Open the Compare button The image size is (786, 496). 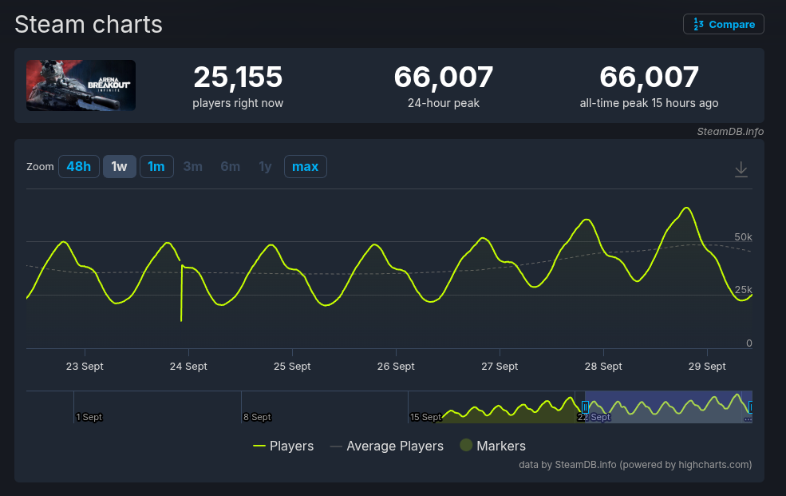pos(723,24)
